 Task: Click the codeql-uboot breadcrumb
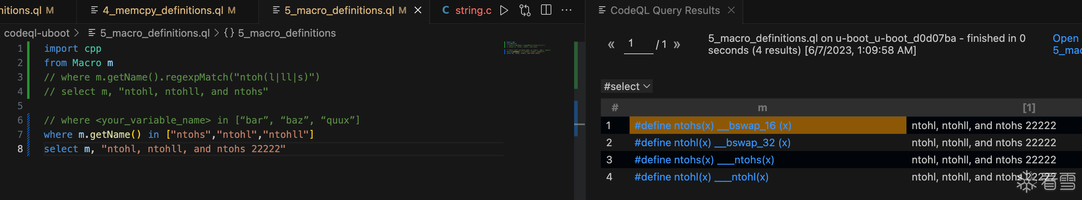click(37, 33)
